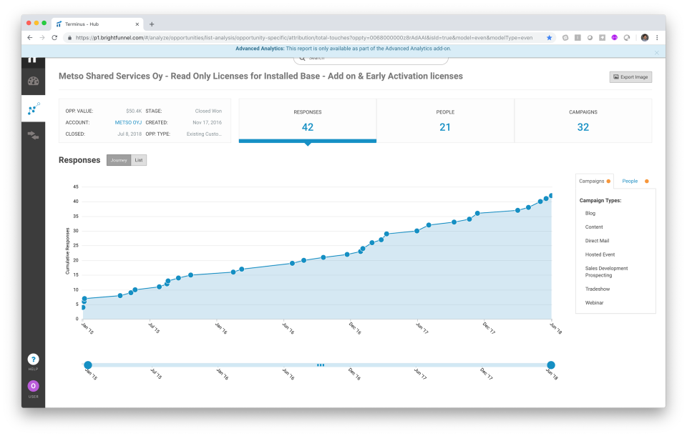687x436 pixels.
Task: Click the blue bookmark star in address bar
Action: [x=549, y=38]
